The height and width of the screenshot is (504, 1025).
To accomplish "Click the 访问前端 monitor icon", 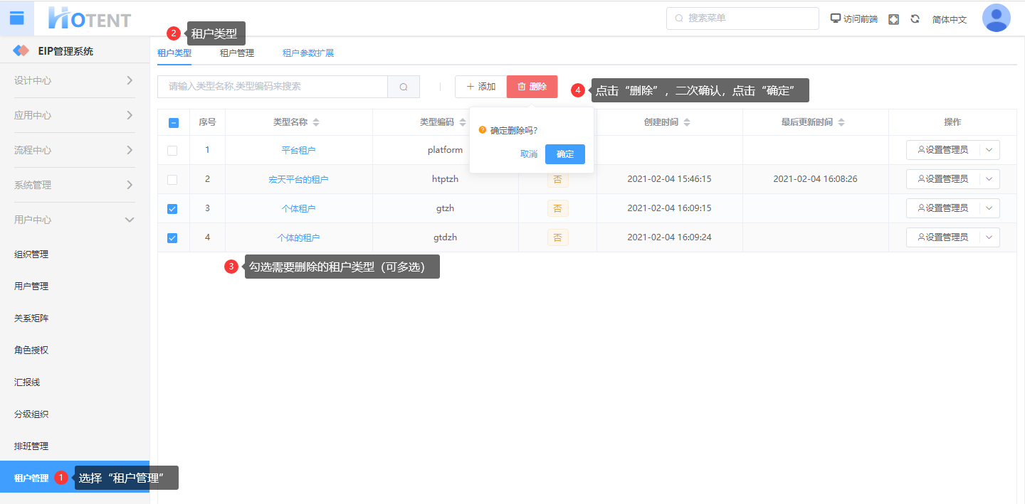I will [836, 18].
